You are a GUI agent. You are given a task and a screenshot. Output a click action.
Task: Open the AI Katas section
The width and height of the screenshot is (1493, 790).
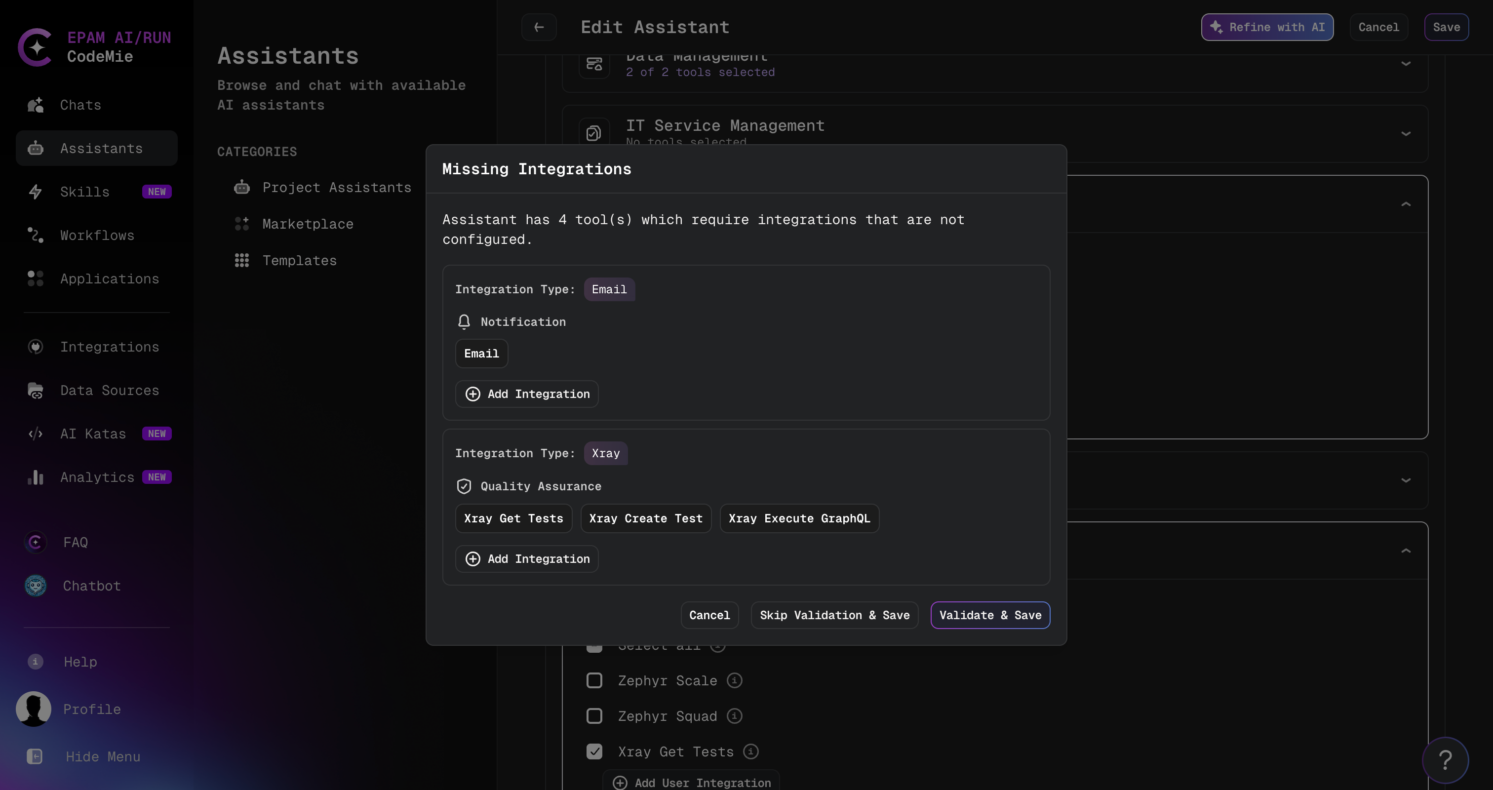click(x=93, y=434)
